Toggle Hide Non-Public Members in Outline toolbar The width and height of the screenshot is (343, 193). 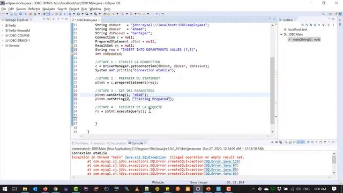[x=319, y=25]
